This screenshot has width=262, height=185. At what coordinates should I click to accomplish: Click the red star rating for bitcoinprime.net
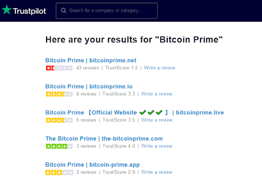point(59,68)
